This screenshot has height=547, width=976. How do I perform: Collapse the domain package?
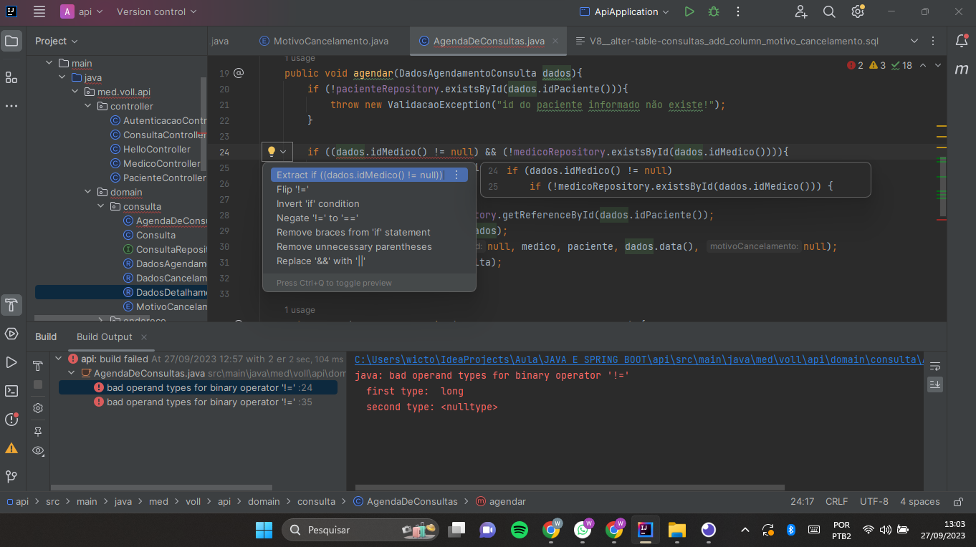point(88,192)
